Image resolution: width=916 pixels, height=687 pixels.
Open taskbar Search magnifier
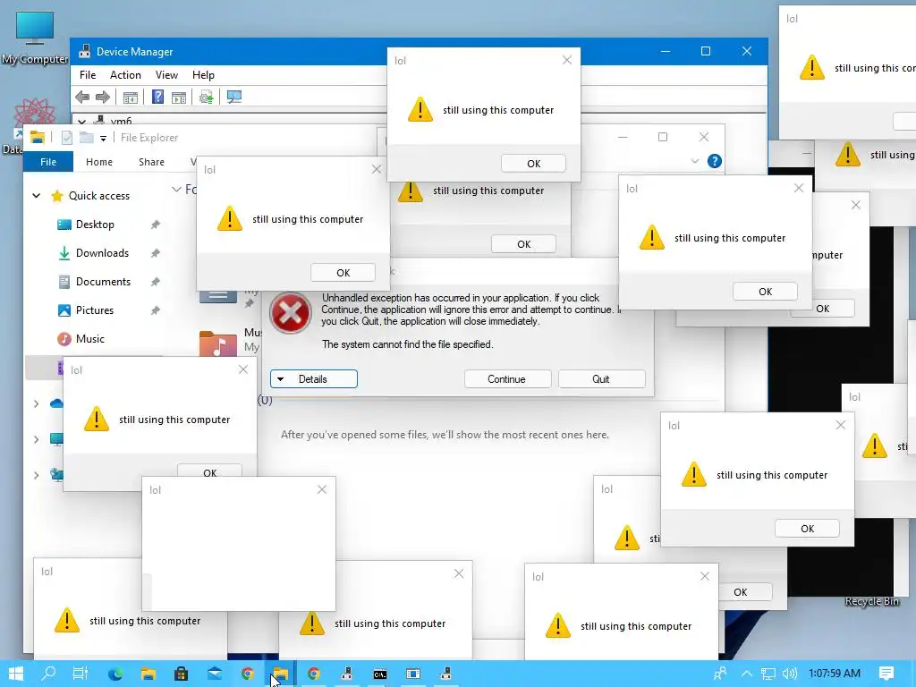click(48, 674)
